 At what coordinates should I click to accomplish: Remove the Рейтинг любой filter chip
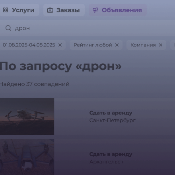tap(117, 45)
